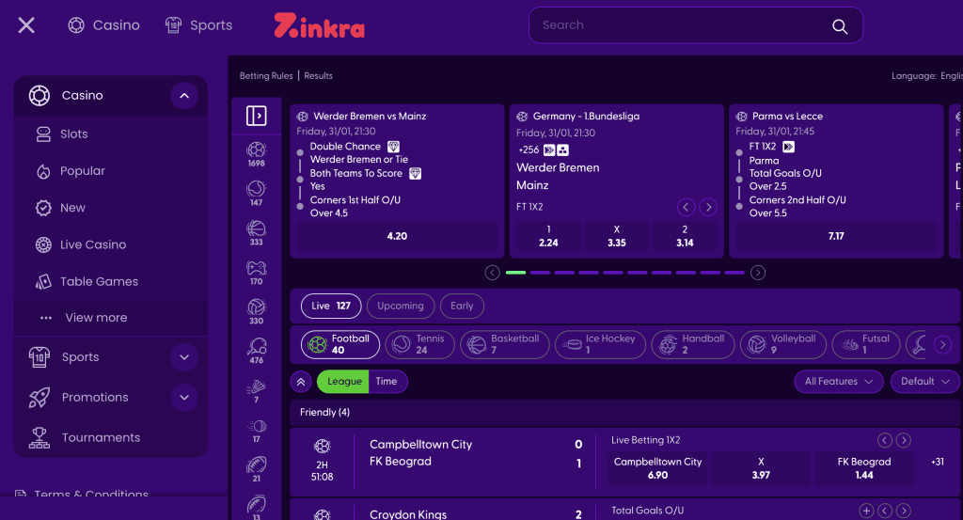This screenshot has height=520, width=963.
Task: Click 4.20 odds on Werder Bremen vs Mainz card
Action: [397, 236]
